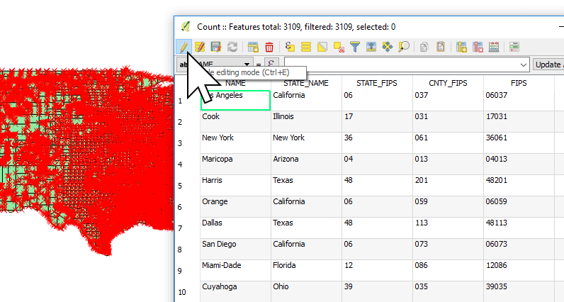Invert the current selection
This screenshot has width=564, height=302.
322,47
